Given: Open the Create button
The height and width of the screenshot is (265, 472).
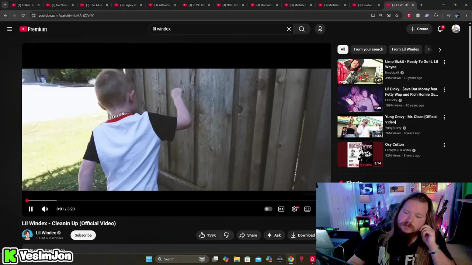Looking at the screenshot, I should point(419,29).
